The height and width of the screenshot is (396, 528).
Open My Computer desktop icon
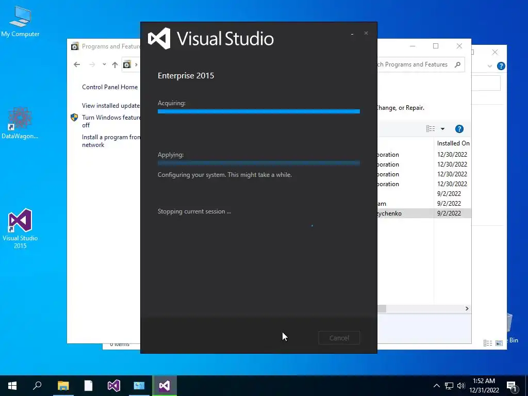coord(20,21)
